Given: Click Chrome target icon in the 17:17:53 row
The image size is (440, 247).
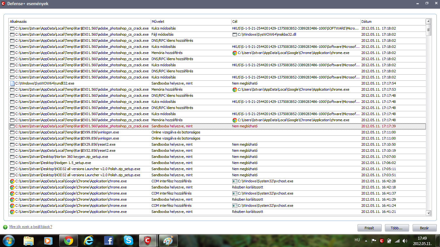Looking at the screenshot, I should 234,89.
